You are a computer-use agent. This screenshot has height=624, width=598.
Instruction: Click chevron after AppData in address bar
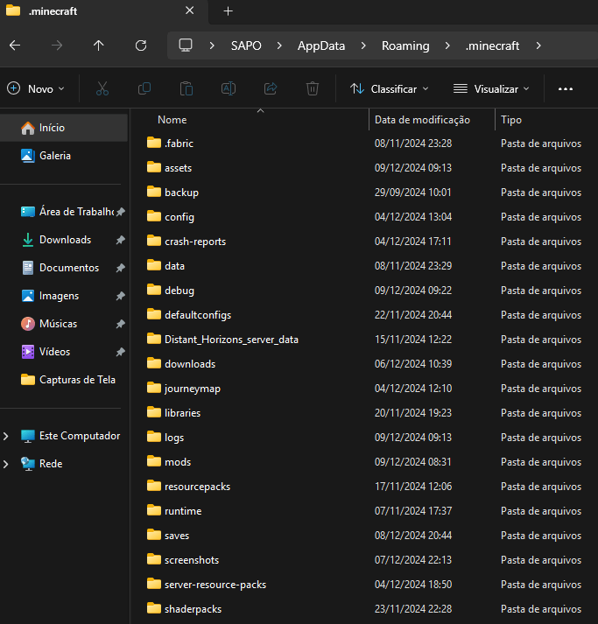point(363,46)
